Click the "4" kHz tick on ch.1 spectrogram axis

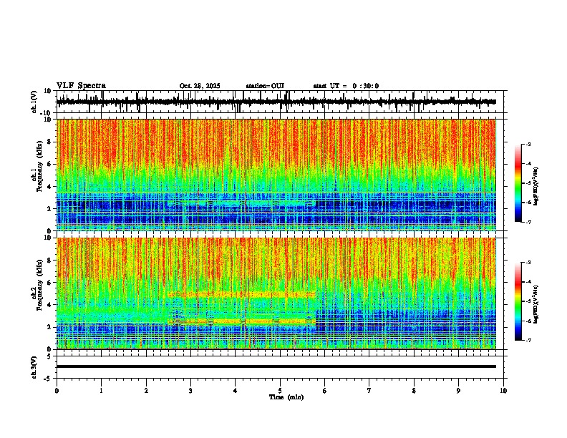click(50, 187)
